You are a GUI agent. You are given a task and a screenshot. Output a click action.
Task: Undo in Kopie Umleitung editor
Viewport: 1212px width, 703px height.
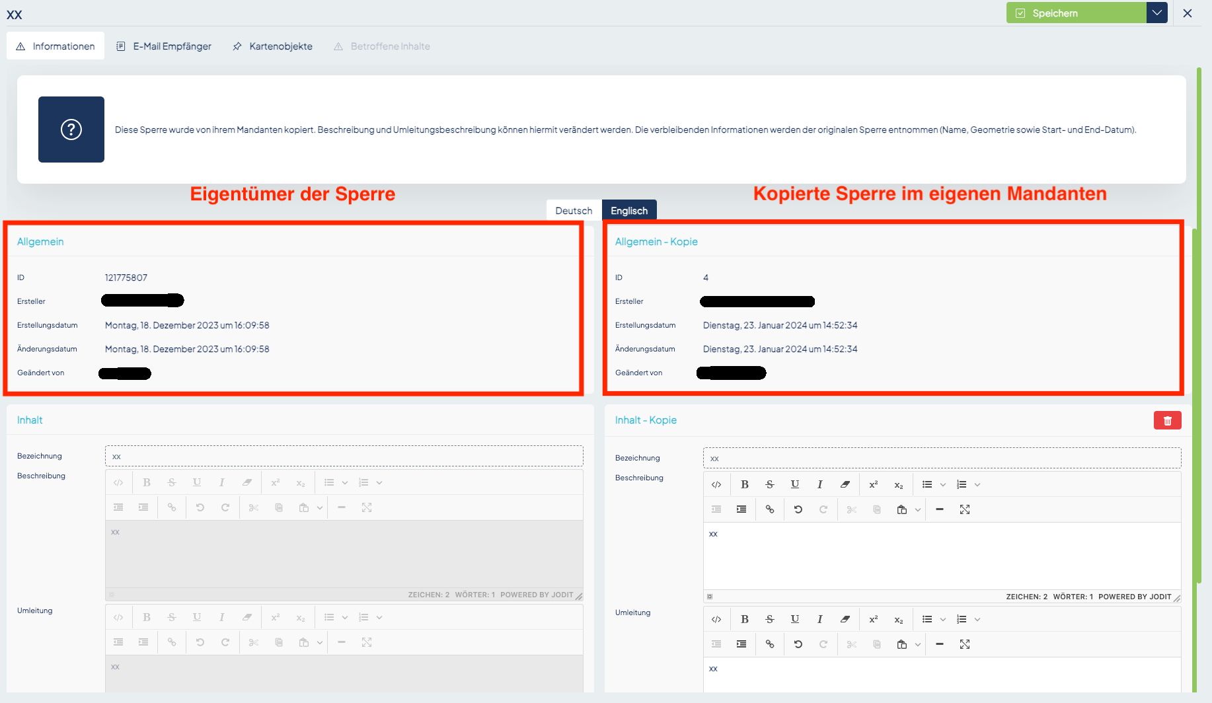798,644
